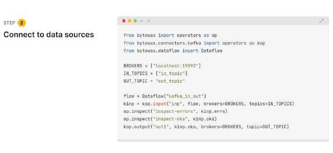
Task: Click the STEP label text
Action: [x=9, y=23]
